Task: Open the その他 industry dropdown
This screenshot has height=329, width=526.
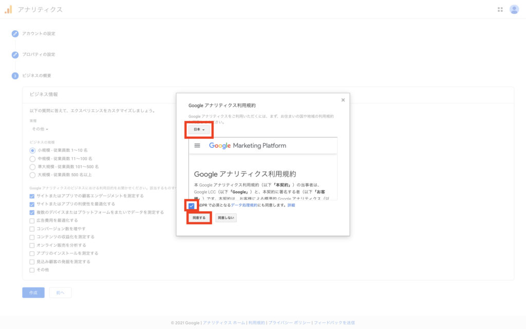Action: pos(40,129)
